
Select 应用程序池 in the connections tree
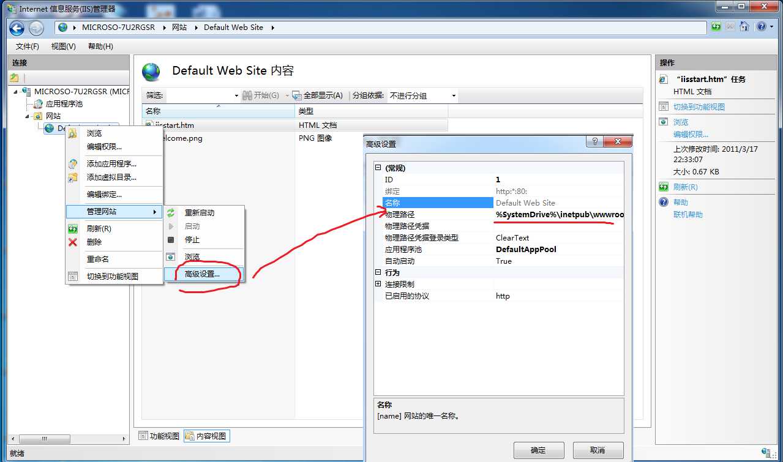pos(64,104)
